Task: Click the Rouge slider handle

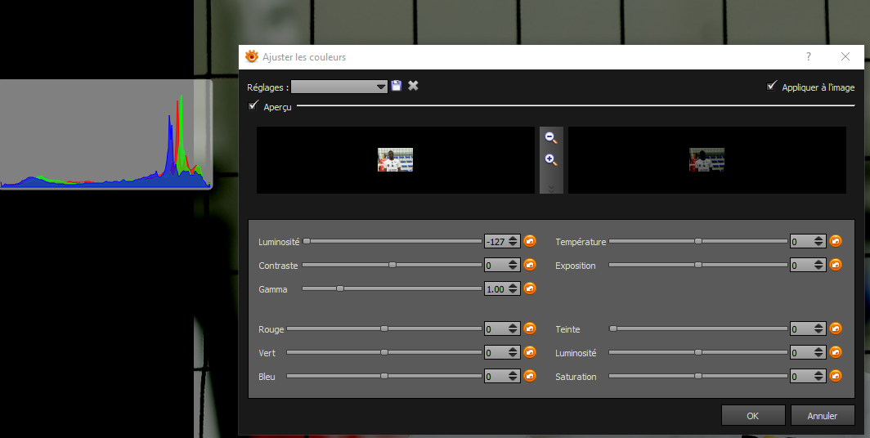Action: 384,328
